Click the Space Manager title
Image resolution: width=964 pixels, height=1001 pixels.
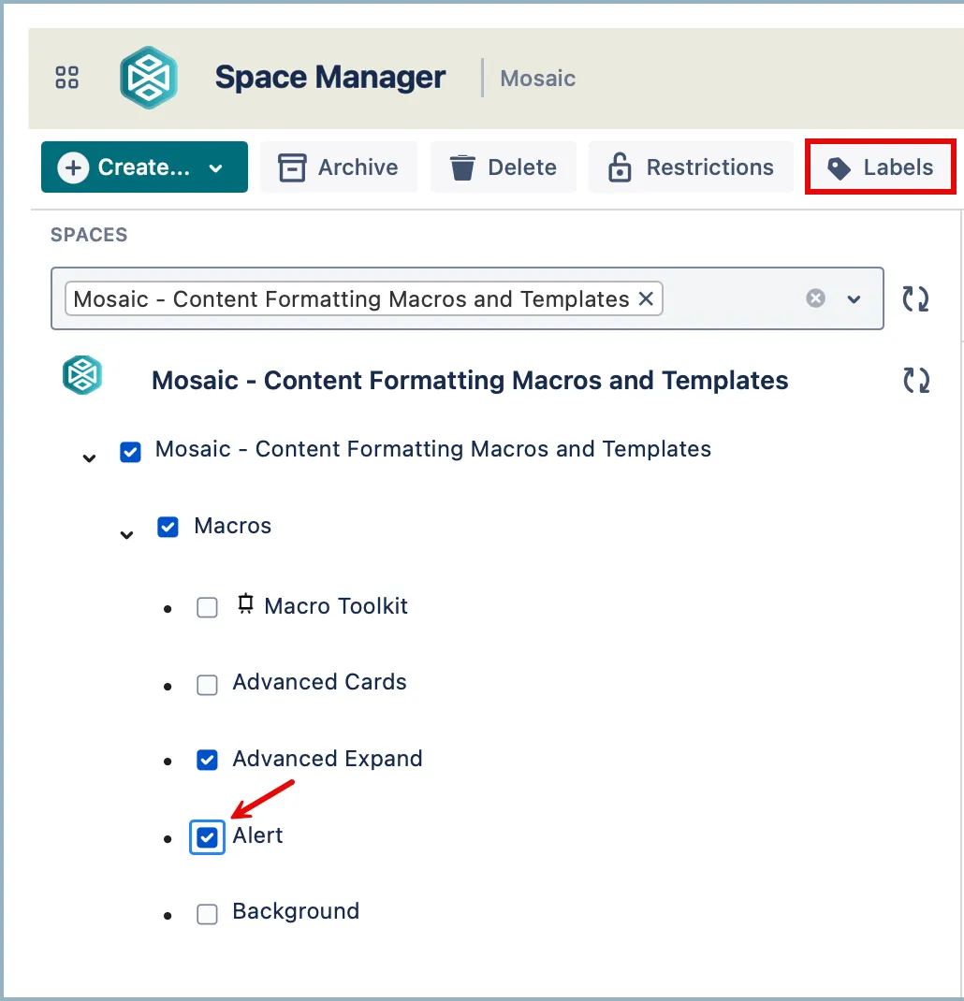(330, 78)
